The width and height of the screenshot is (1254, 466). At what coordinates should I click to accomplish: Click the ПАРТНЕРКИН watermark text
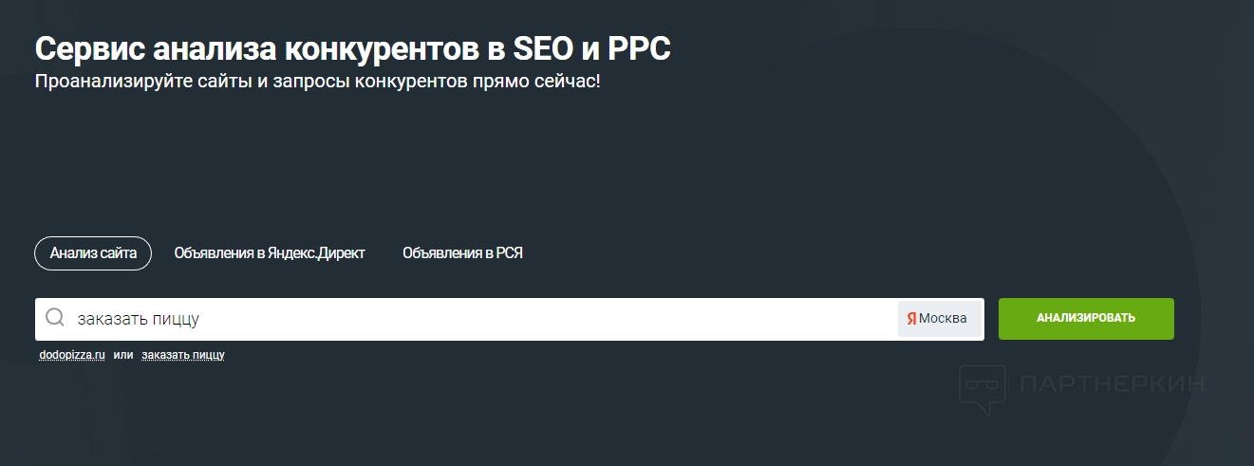(x=1111, y=384)
